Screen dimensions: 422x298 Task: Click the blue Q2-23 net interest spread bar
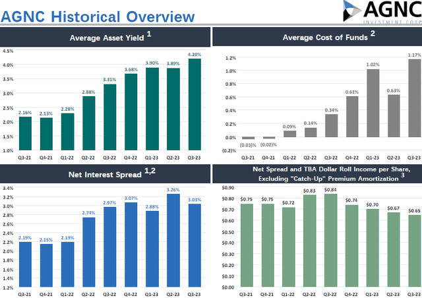tap(173, 241)
